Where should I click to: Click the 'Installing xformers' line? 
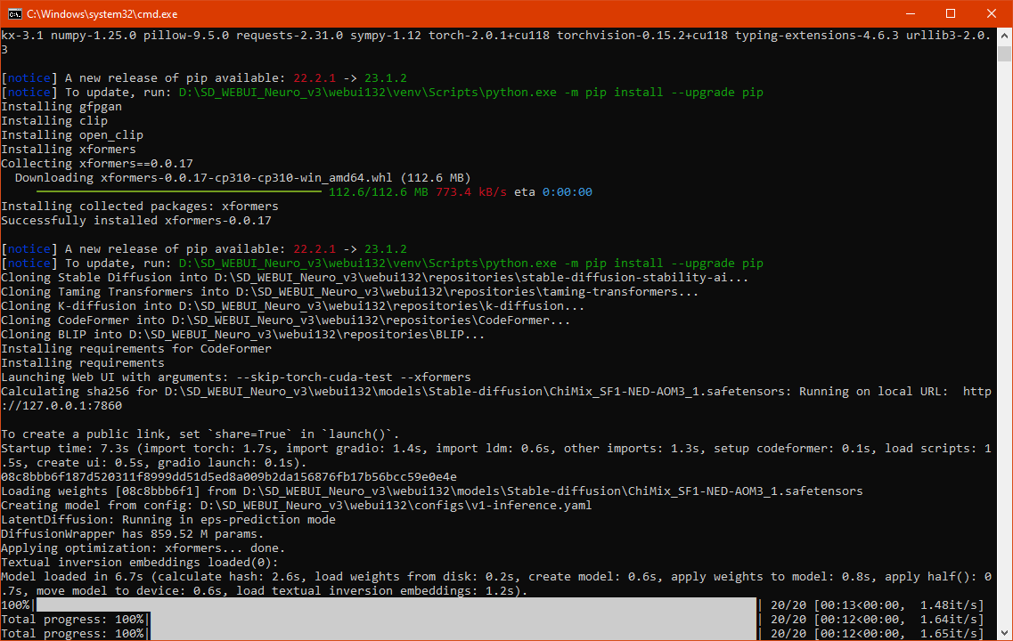[69, 149]
